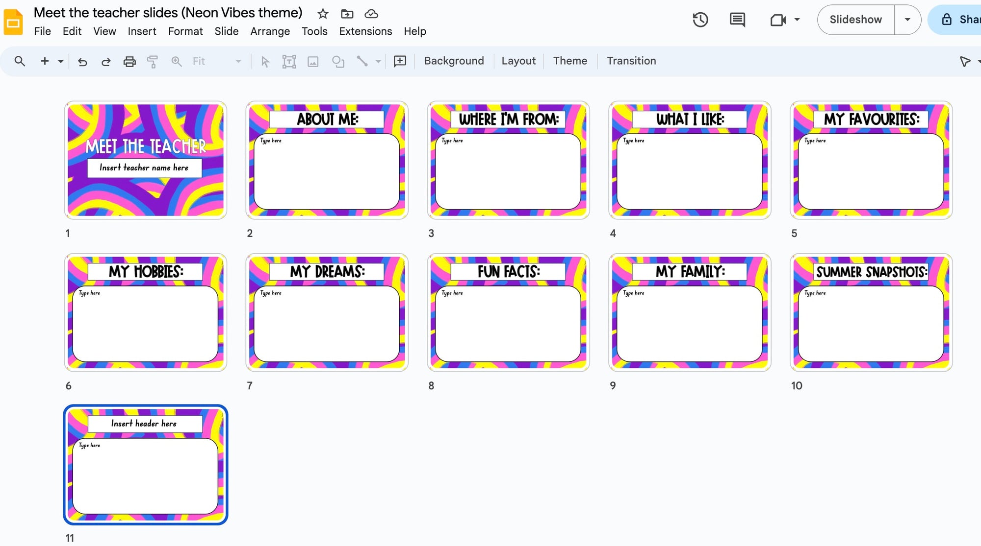Click the comments icon in toolbar
Viewport: 981px width, 546px height.
(738, 20)
